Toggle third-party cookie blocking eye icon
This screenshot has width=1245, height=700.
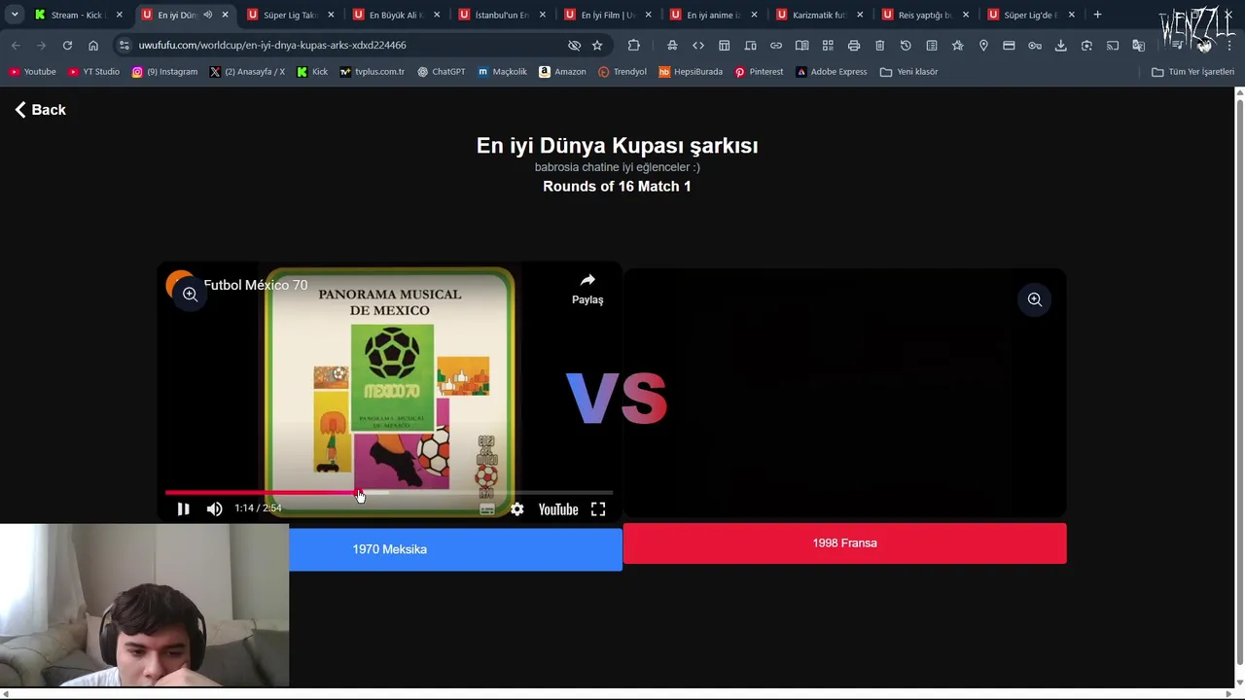574,45
